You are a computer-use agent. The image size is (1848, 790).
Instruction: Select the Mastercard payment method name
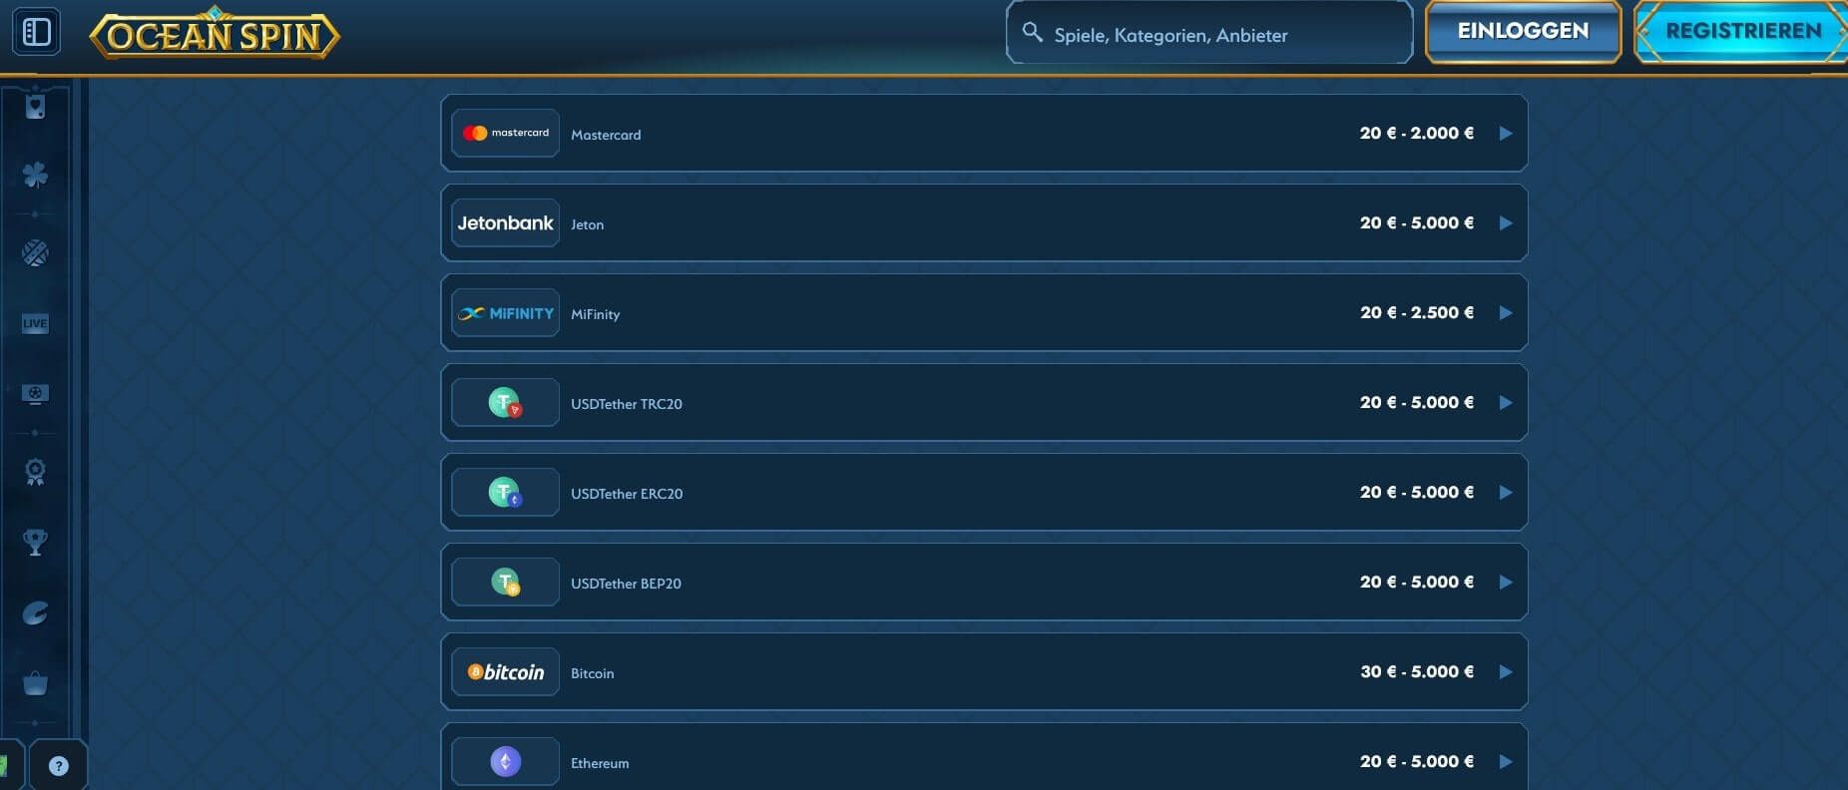tap(606, 135)
